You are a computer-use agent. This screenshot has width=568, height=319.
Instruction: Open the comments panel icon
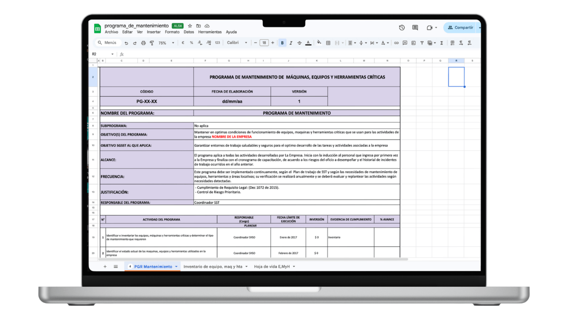(415, 27)
